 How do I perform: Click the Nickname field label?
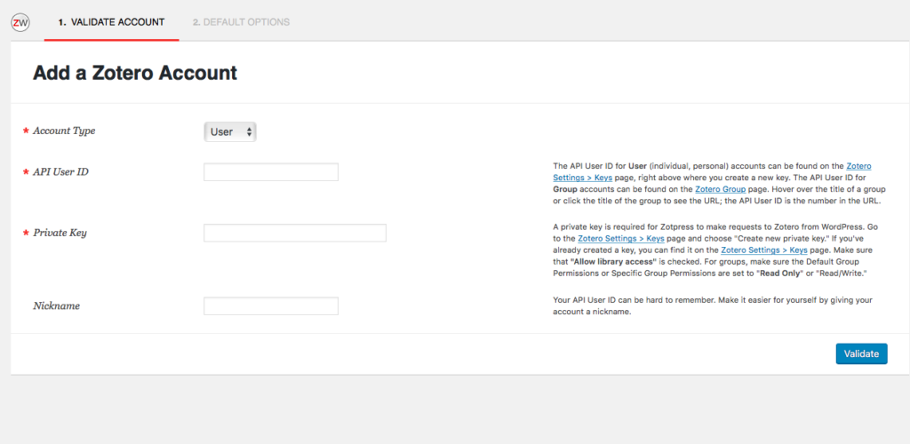57,305
